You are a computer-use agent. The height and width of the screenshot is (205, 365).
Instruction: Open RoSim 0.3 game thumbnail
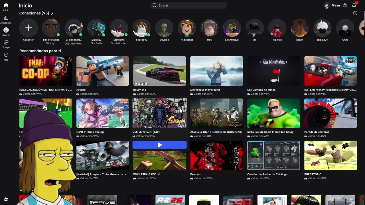160,71
